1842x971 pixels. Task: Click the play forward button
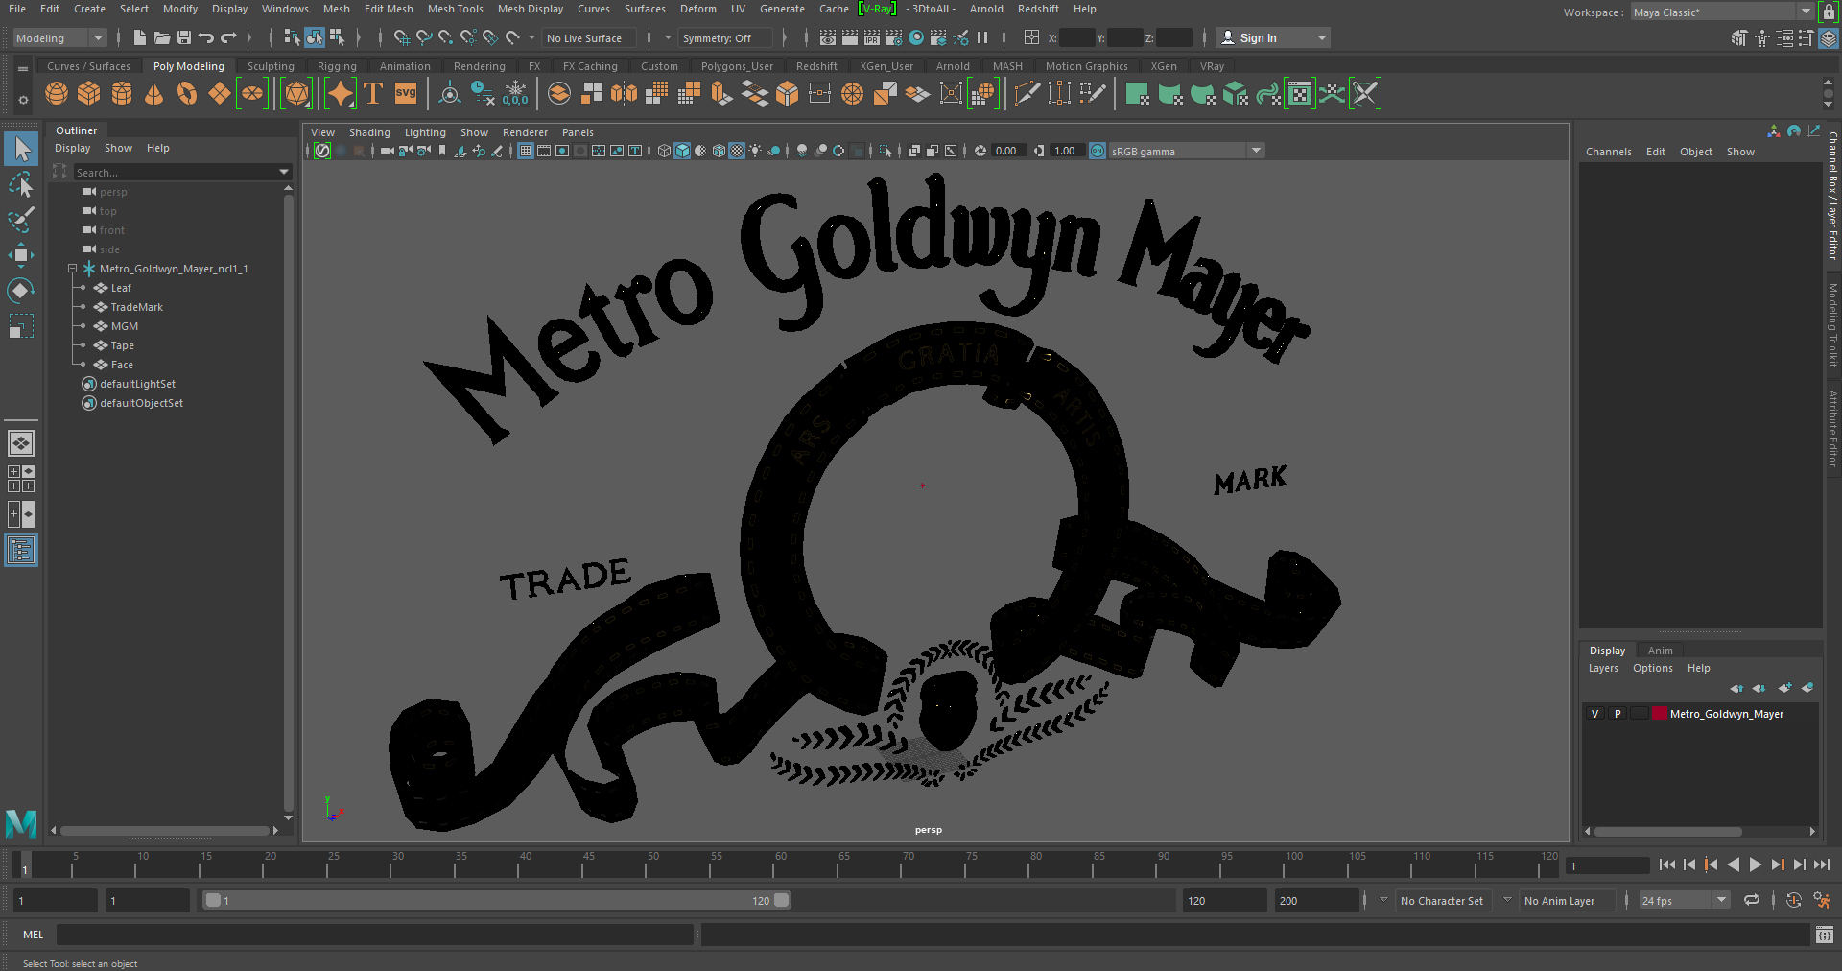pos(1755,864)
